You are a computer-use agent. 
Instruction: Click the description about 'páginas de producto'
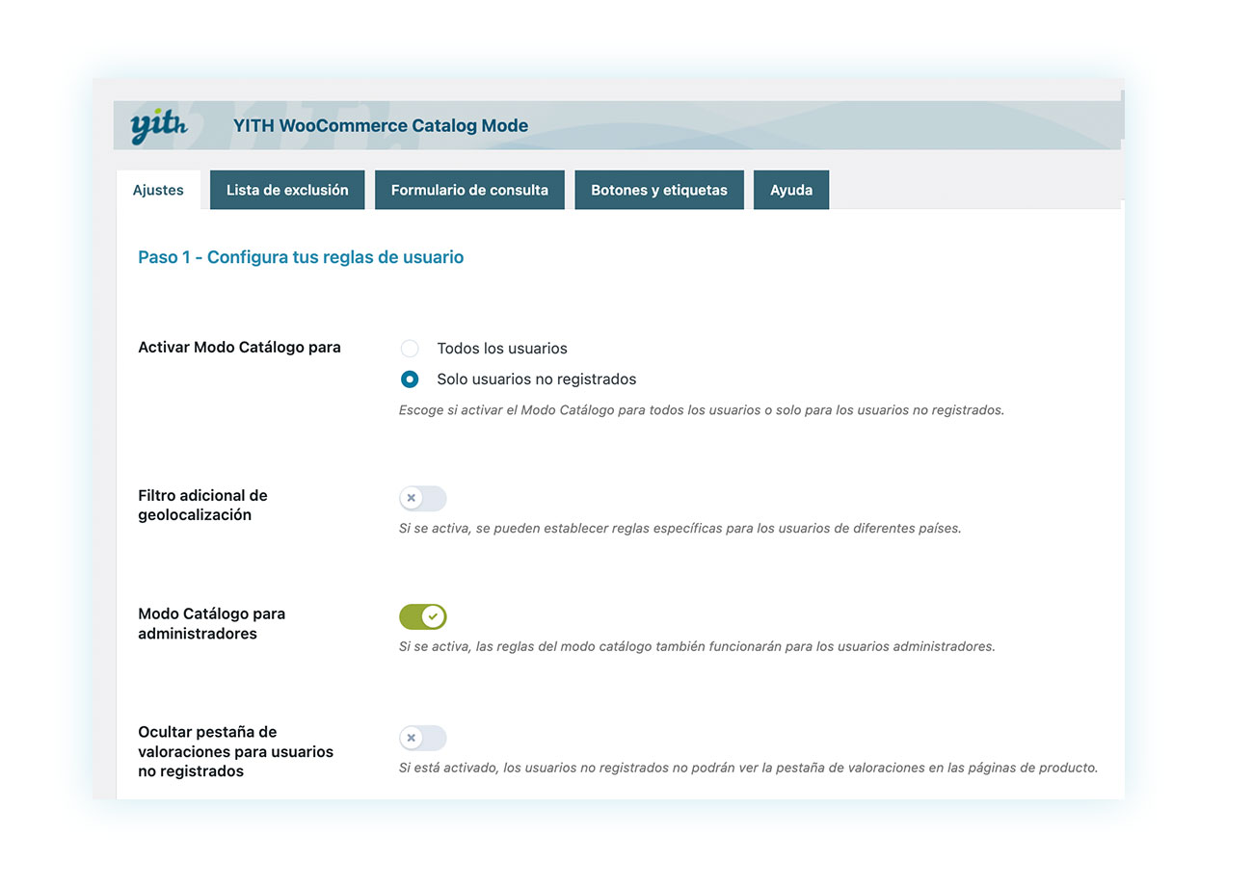[749, 769]
